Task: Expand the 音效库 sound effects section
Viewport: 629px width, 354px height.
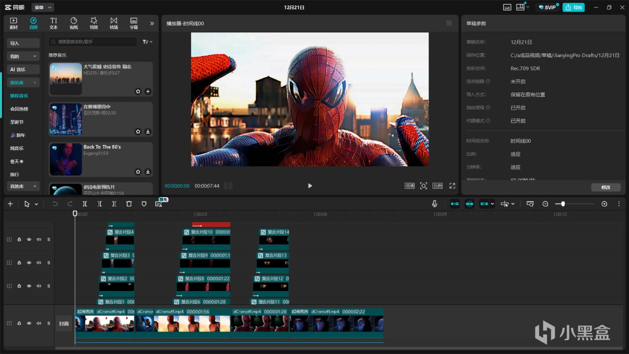Action: (x=23, y=186)
